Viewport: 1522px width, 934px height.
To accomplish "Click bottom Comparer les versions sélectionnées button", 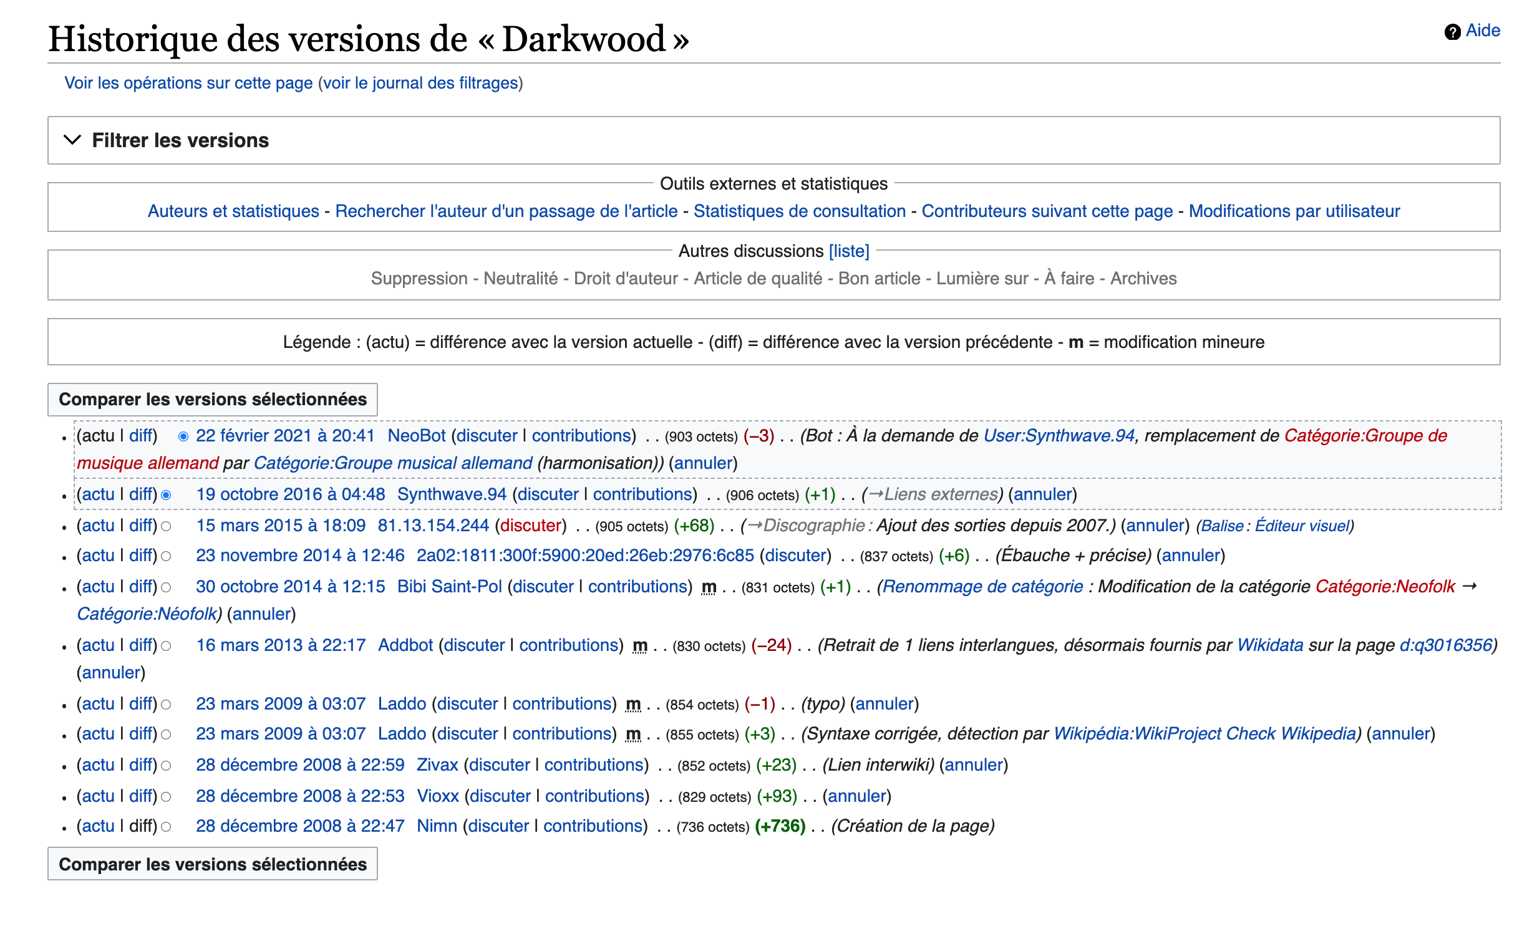I will (213, 864).
